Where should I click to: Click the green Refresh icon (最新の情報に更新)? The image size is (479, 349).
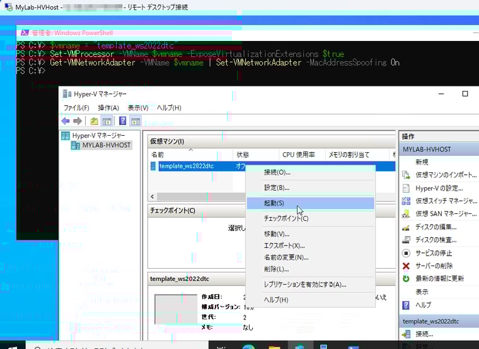406,279
